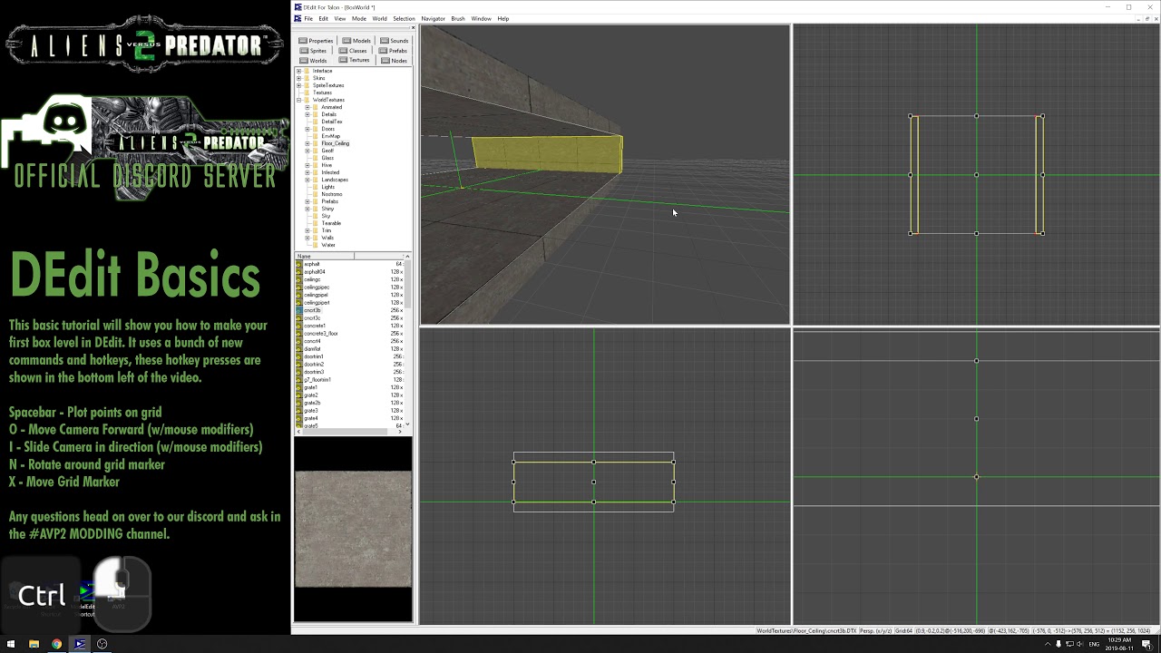
Task: Open the Mode menu
Action: pyautogui.click(x=359, y=18)
